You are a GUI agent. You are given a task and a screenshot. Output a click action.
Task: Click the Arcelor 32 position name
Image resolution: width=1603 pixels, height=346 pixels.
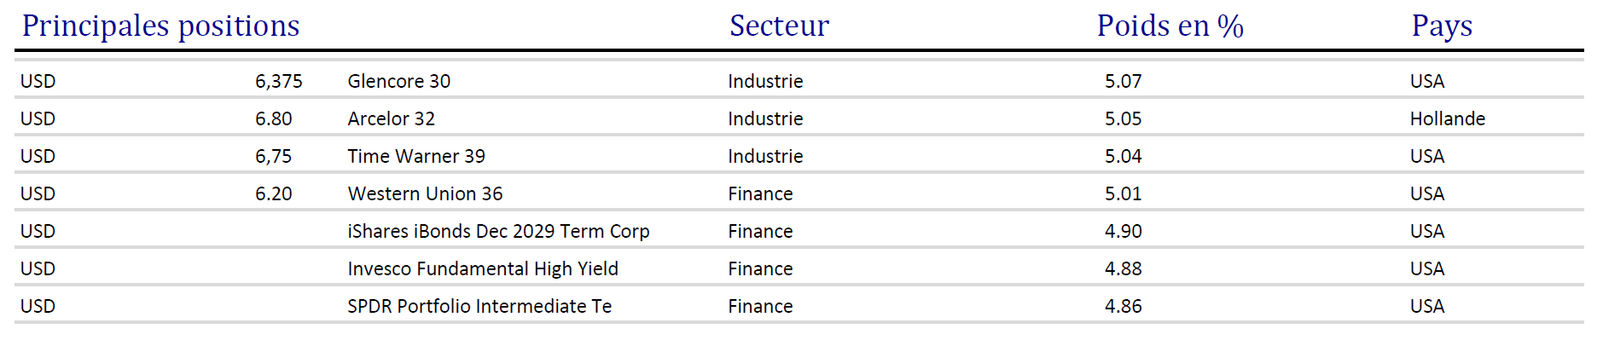click(x=391, y=118)
